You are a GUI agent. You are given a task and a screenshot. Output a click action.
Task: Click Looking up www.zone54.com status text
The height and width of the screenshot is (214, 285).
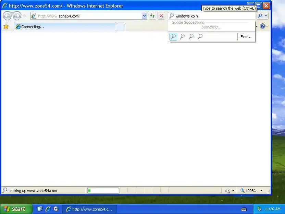[33, 191]
